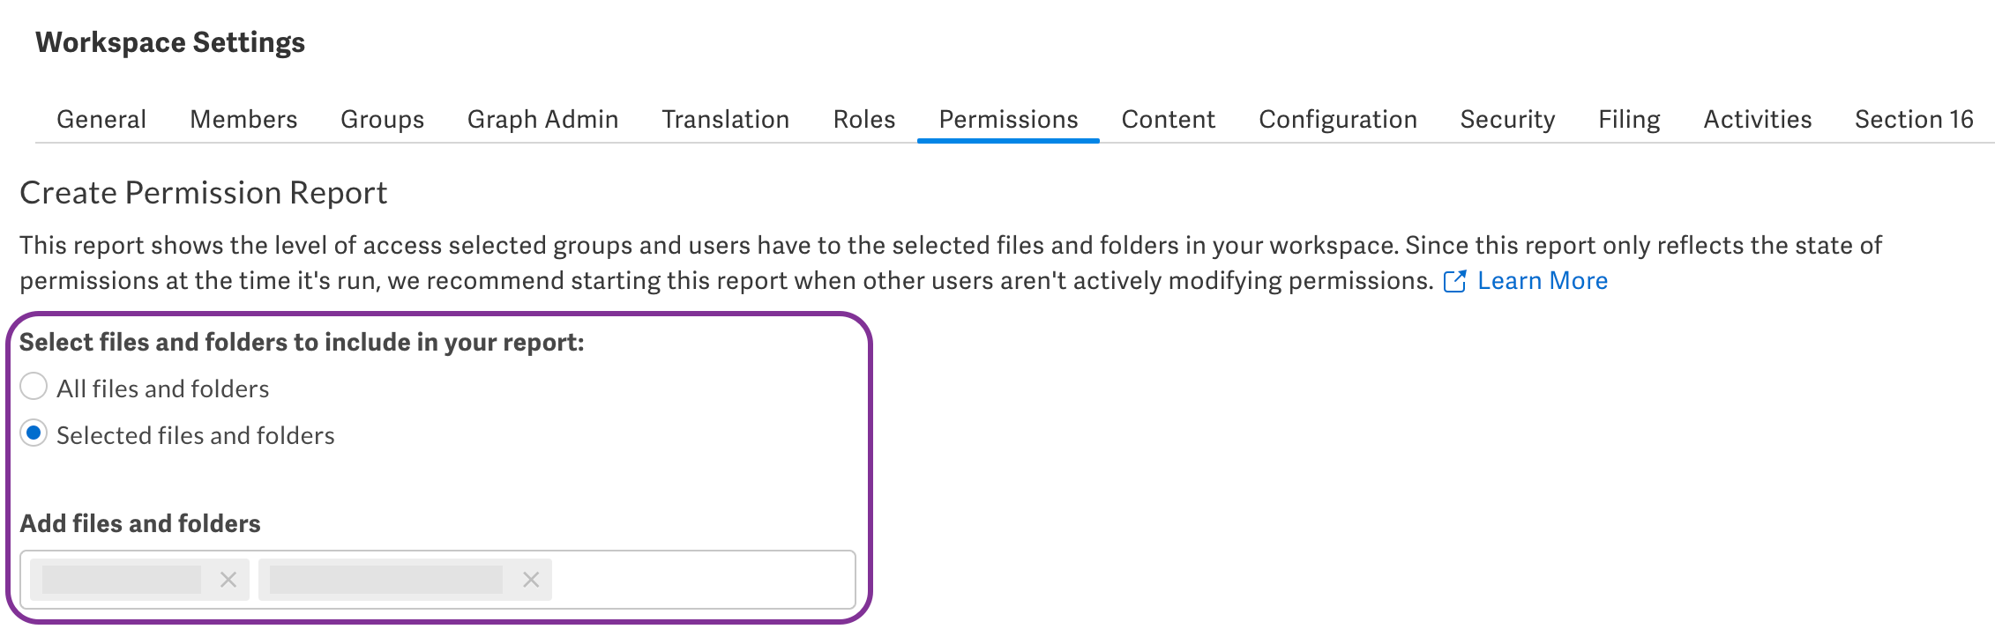Select the All files and folders option
Viewport: 1995px width, 629px height.
point(34,387)
